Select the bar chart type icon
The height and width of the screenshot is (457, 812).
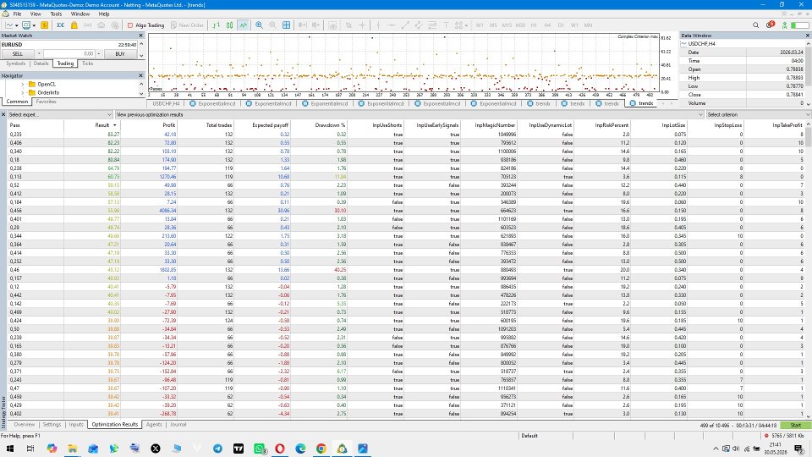click(216, 25)
